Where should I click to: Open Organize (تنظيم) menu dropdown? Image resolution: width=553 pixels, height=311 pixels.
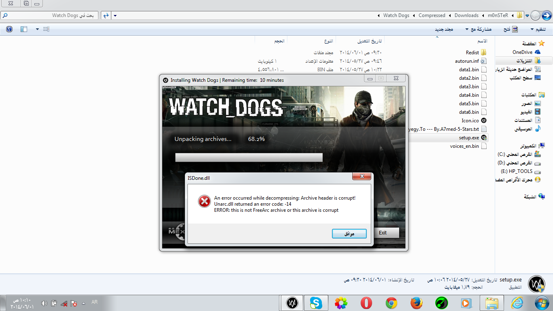(x=538, y=30)
